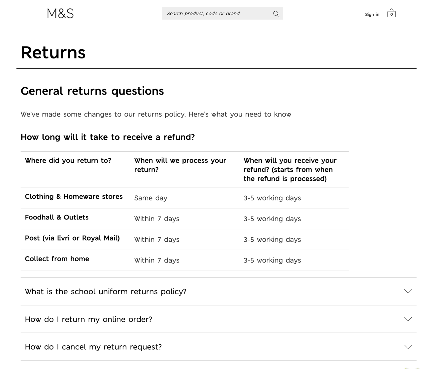
Task: Click the M&S logo
Action: [x=60, y=13]
